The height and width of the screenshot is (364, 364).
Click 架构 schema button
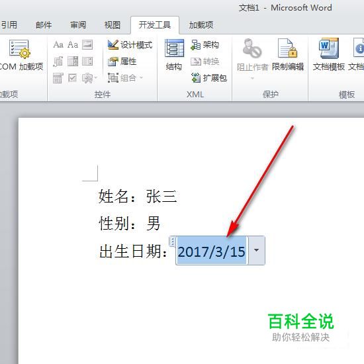tap(205, 44)
